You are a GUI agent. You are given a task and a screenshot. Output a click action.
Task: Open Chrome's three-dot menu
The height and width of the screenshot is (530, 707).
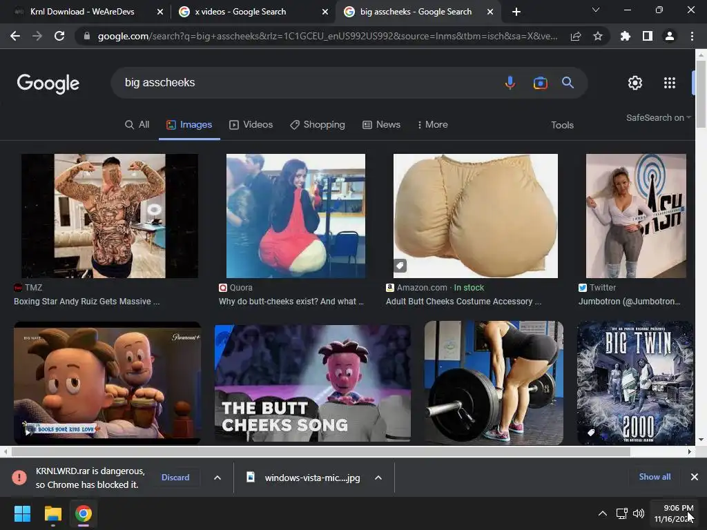click(x=692, y=36)
